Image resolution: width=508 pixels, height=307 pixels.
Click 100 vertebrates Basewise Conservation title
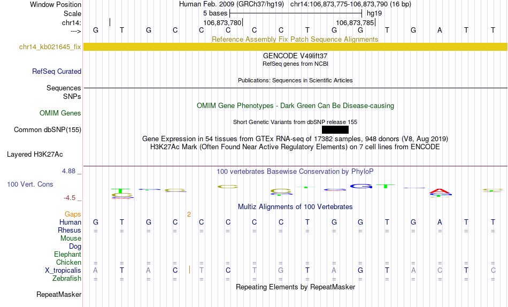295,172
